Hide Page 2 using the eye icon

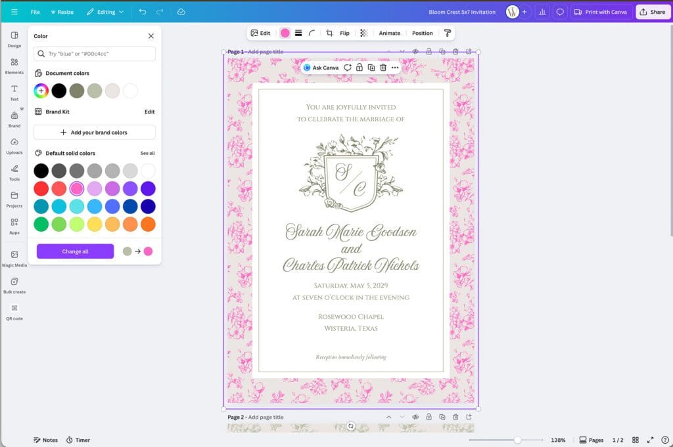coord(415,417)
